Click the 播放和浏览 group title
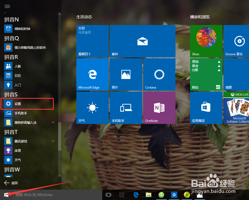 (200, 17)
